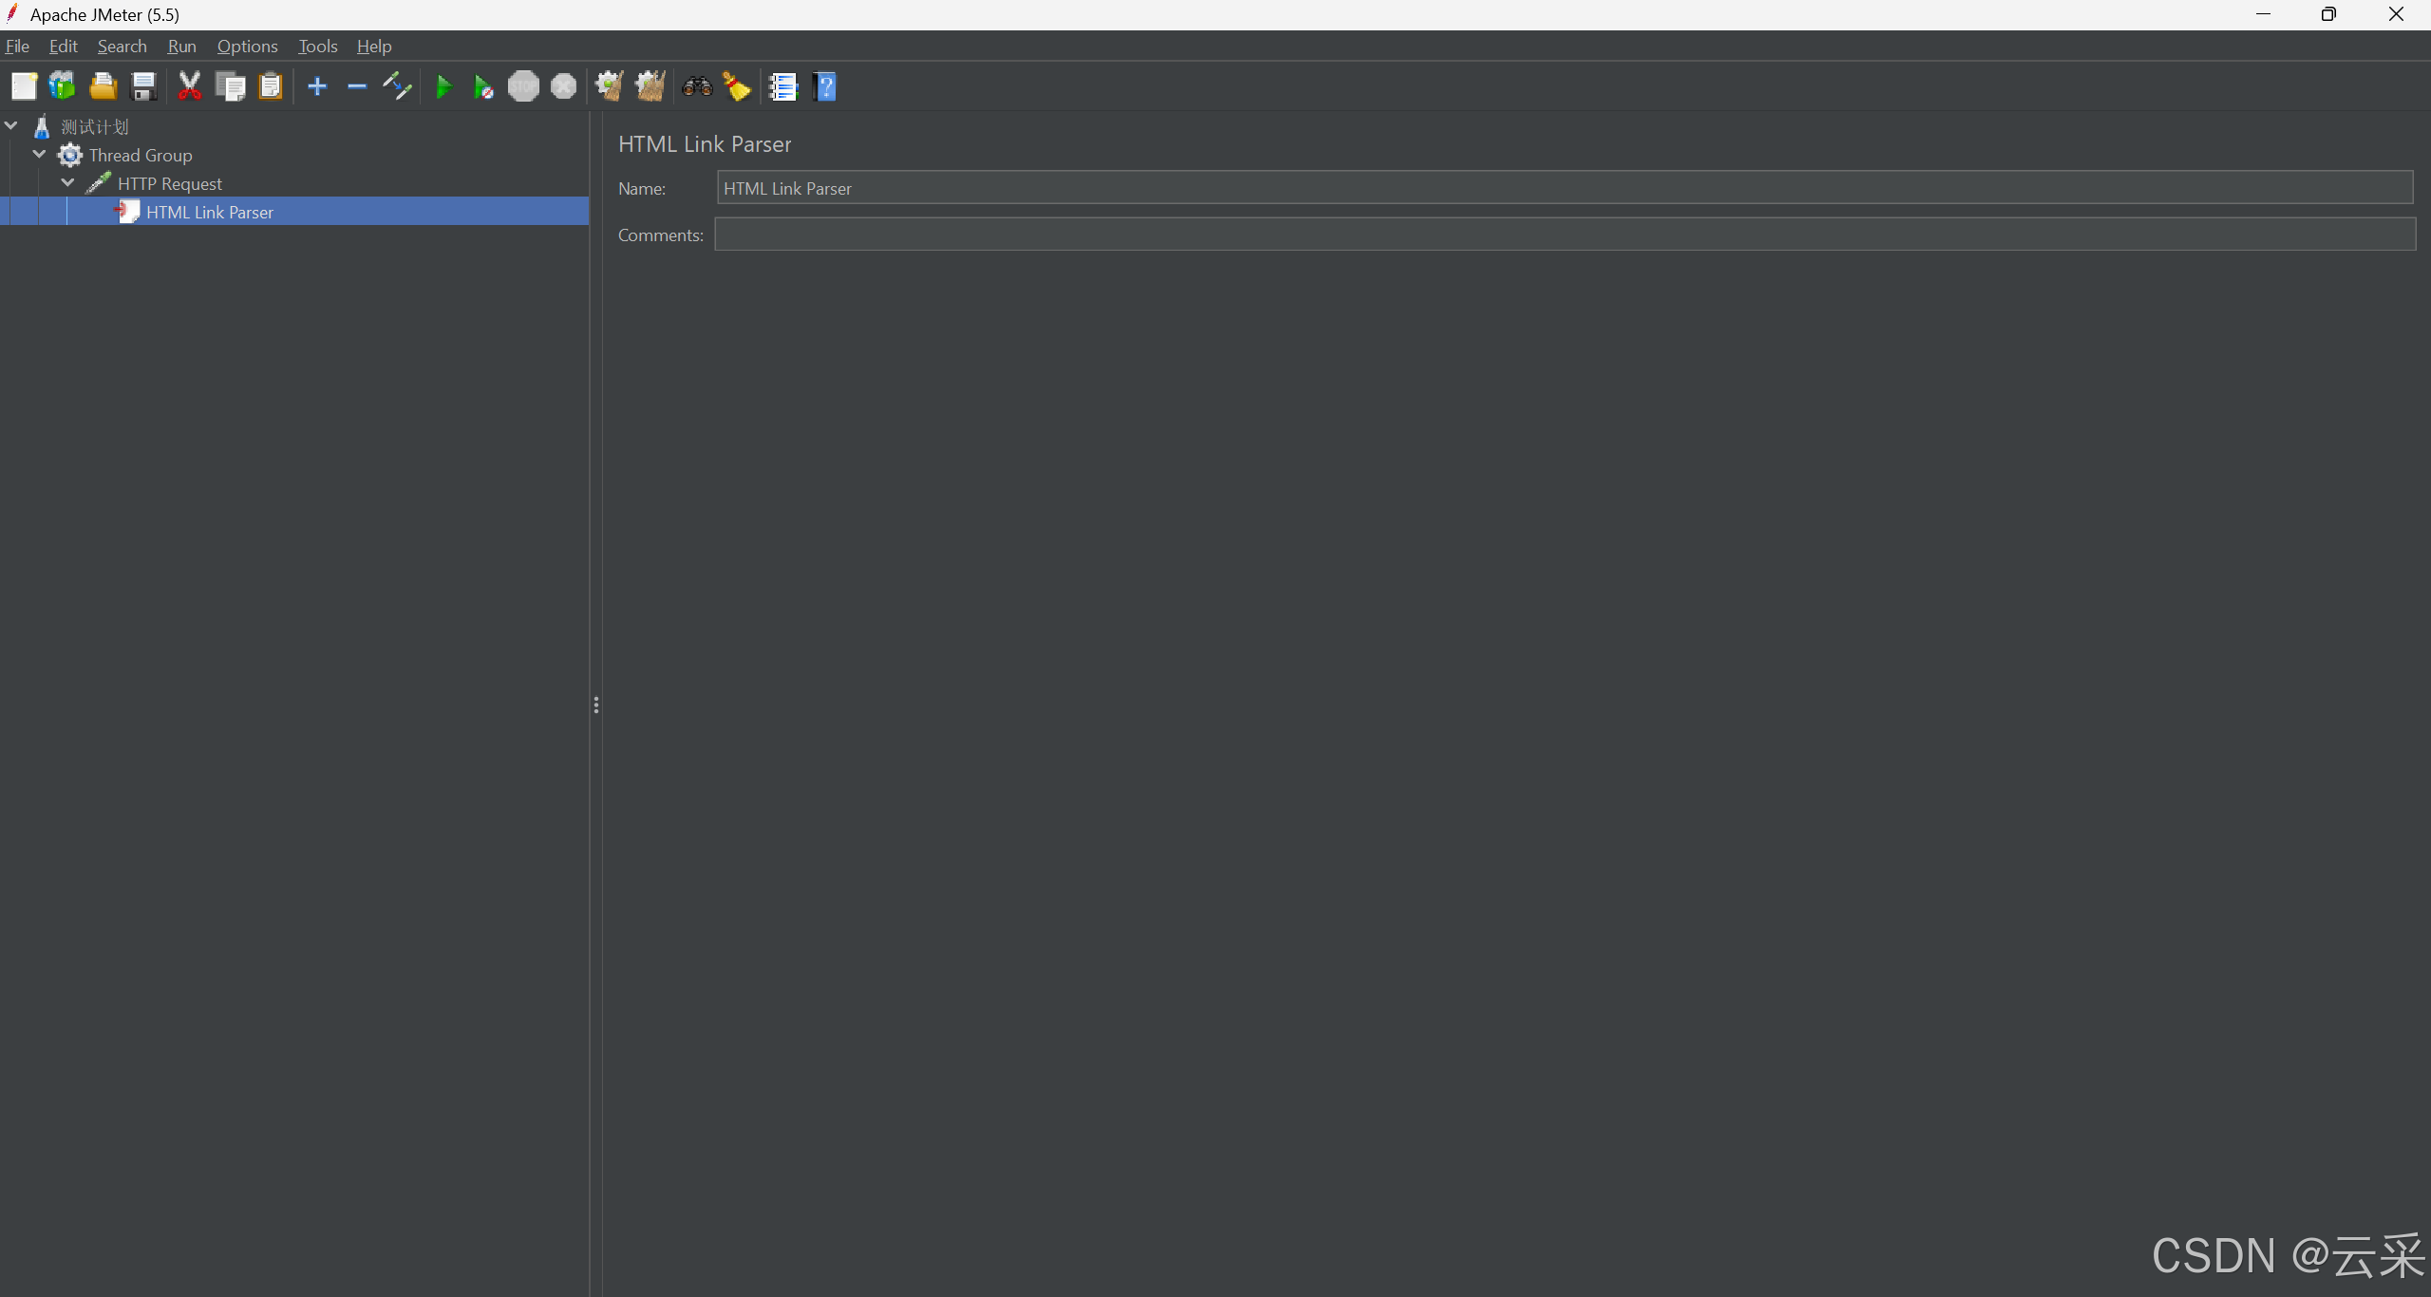
Task: Create a new test plan via New icon
Action: pyautogui.click(x=24, y=86)
